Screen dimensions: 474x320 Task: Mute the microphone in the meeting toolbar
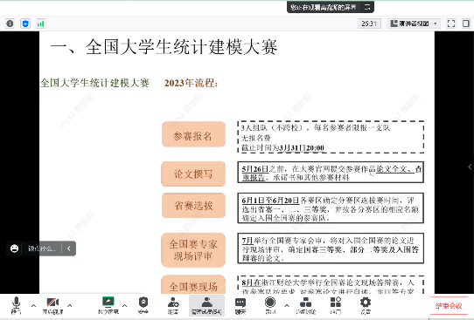pos(16,305)
